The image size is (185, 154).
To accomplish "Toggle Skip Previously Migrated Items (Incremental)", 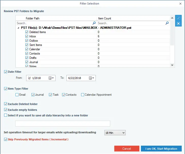I will click(x=6, y=139).
